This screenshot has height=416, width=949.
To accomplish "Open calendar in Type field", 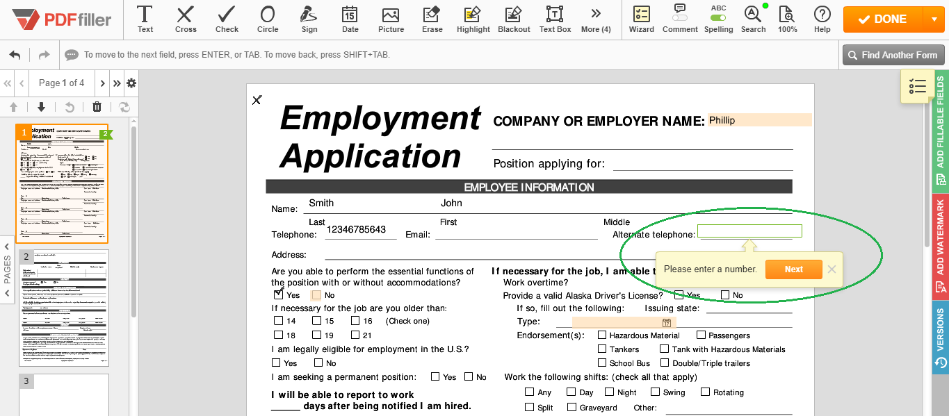I will (666, 323).
